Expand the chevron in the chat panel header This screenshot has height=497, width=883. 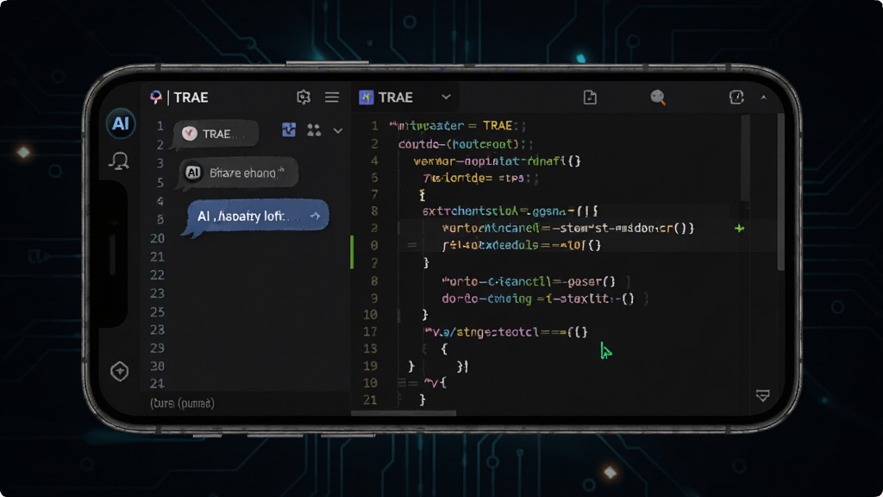click(x=338, y=131)
